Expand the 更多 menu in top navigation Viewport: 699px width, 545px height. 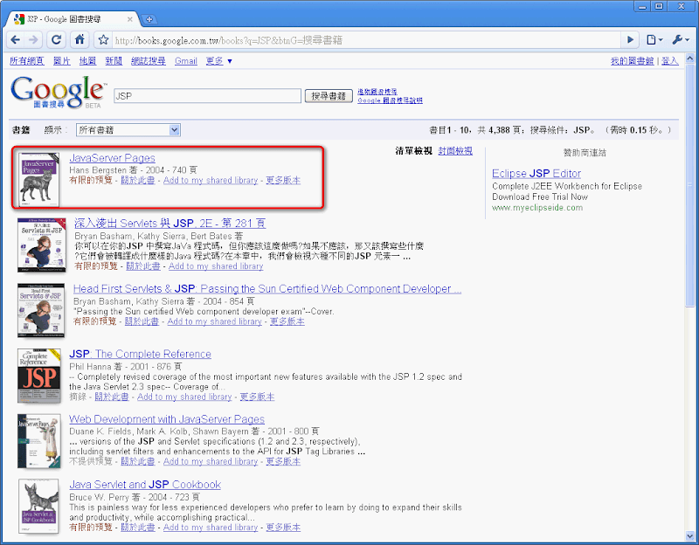pos(219,61)
